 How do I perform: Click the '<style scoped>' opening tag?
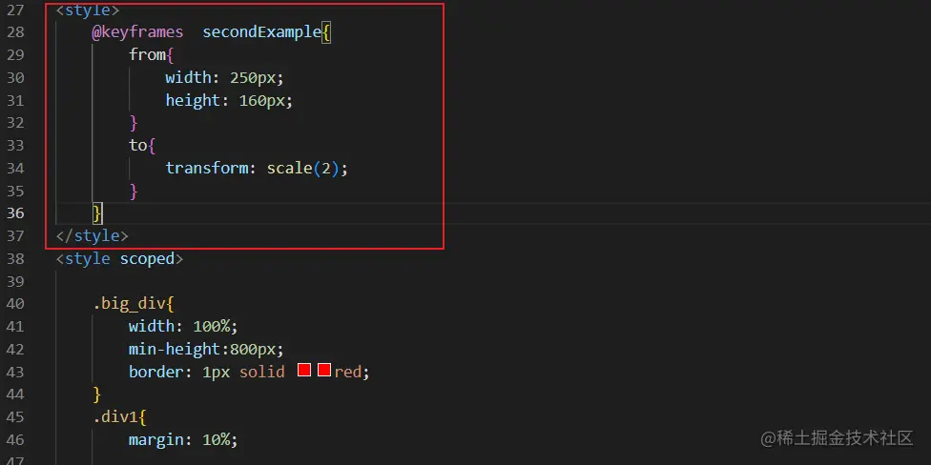[x=119, y=258]
